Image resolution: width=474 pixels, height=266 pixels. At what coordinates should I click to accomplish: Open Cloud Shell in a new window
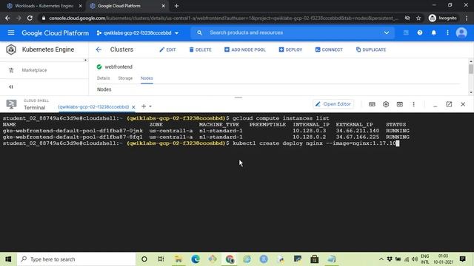pos(449,104)
